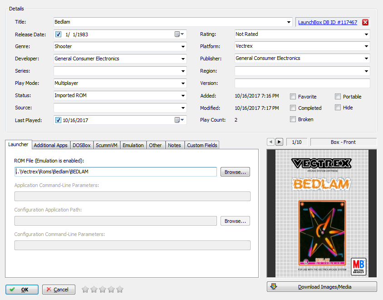Screen dimensions: 383x300
Task: Open the Release Date calendar picker icon
Action: (179, 34)
